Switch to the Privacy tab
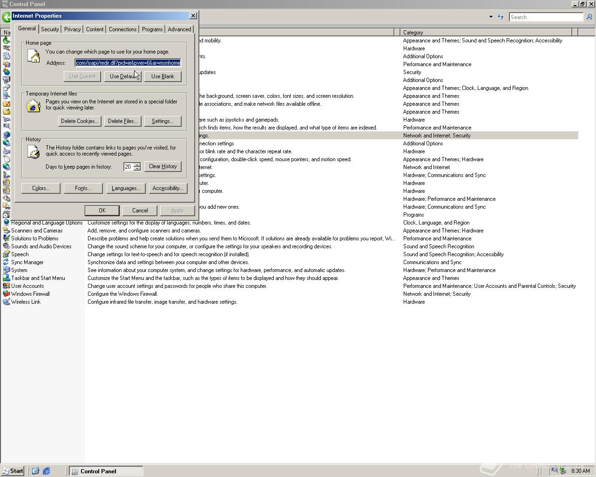Viewport: 596px width, 477px height. (x=72, y=29)
